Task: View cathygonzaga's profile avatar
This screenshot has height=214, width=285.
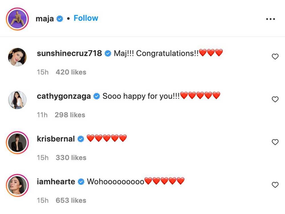Action: [17, 100]
